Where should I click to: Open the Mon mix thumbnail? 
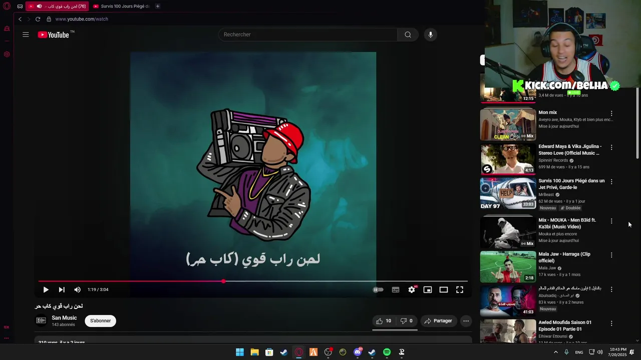coord(508,125)
